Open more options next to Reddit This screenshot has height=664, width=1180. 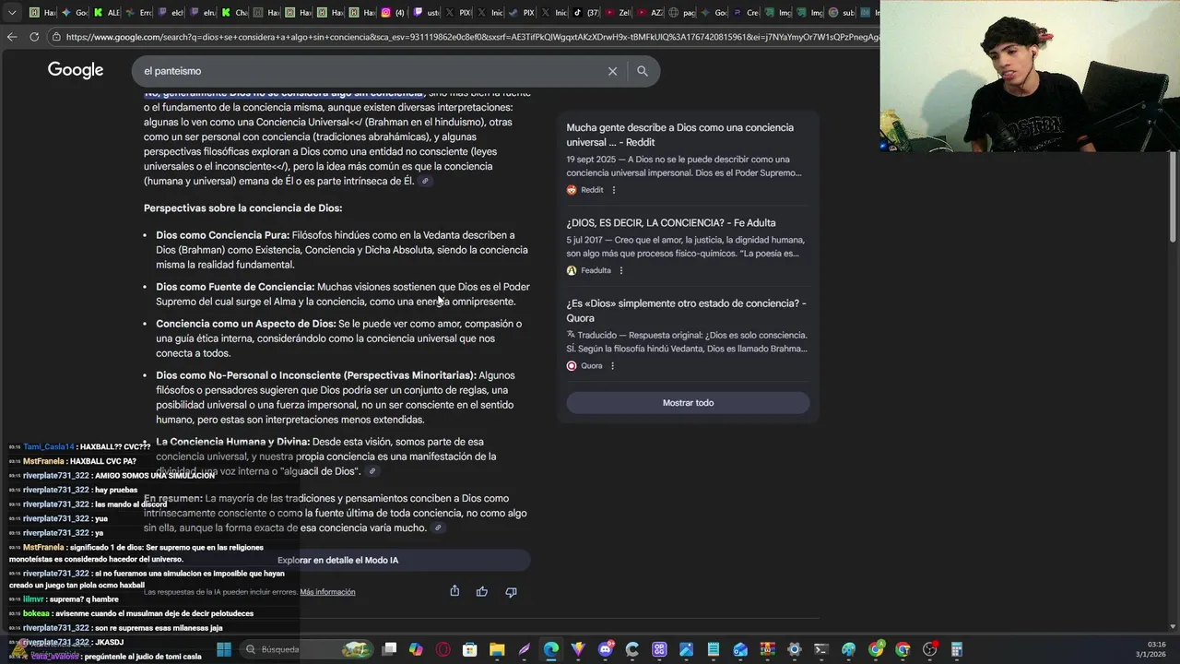614,190
